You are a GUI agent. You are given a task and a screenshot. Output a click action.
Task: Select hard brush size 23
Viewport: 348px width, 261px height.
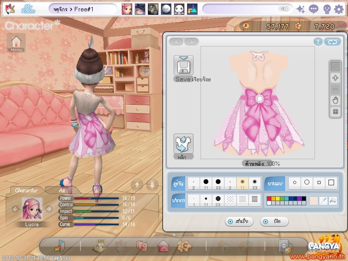coord(218,184)
